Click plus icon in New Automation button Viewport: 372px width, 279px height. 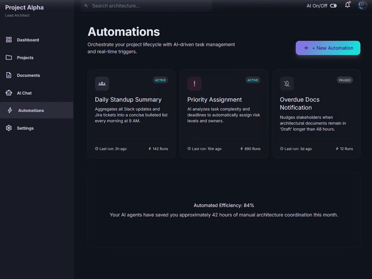306,48
